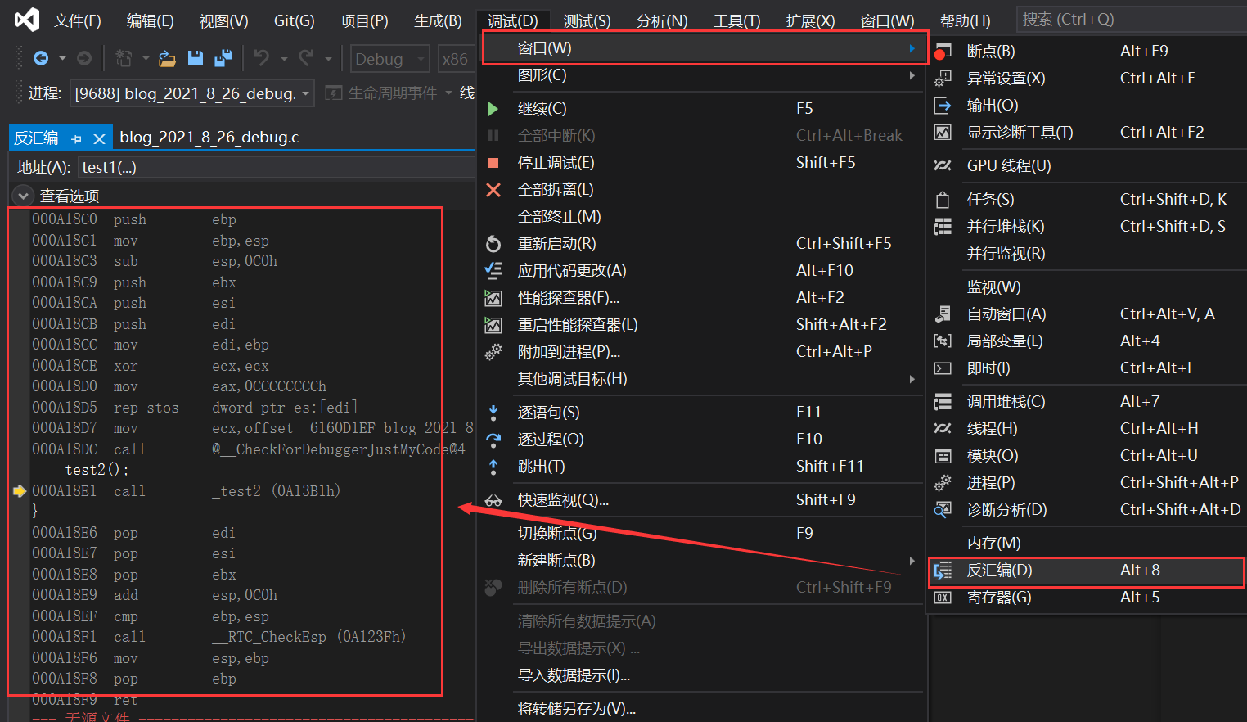Click 逐语句(S) step into

pos(700,412)
